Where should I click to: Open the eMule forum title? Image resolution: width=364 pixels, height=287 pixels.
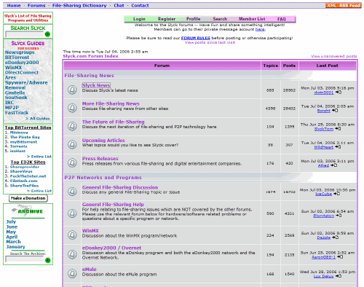90,270
